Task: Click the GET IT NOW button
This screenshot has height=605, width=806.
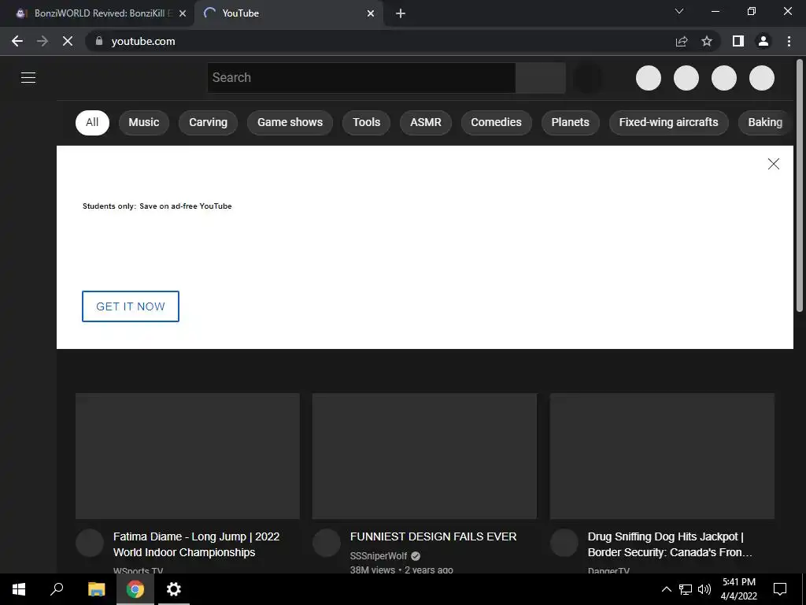Action: click(131, 306)
